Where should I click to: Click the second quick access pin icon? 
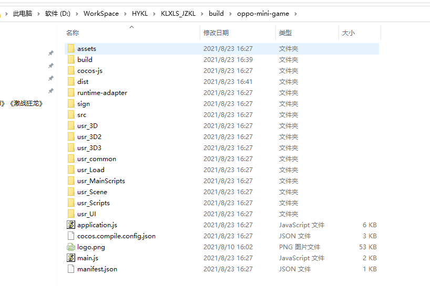[51, 66]
